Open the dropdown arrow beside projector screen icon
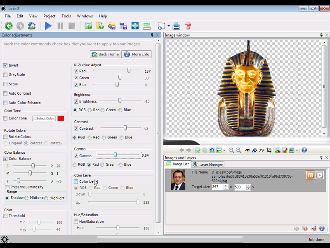The image size is (330, 248). point(169,26)
